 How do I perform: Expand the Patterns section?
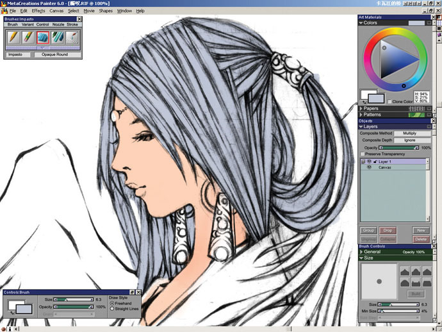[x=361, y=115]
